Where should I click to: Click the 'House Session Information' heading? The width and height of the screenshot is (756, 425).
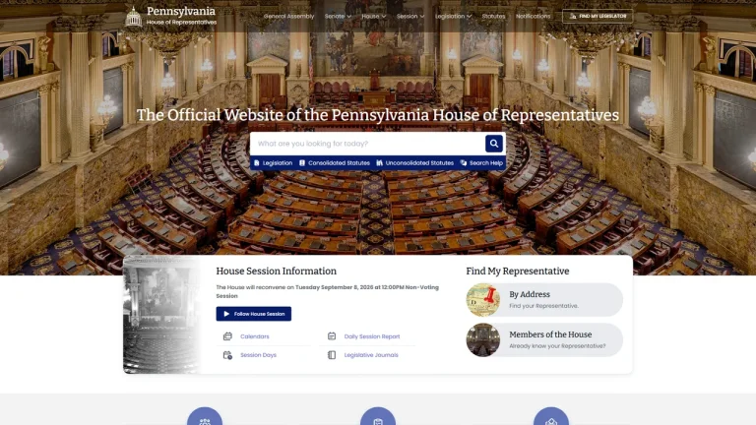pos(277,272)
